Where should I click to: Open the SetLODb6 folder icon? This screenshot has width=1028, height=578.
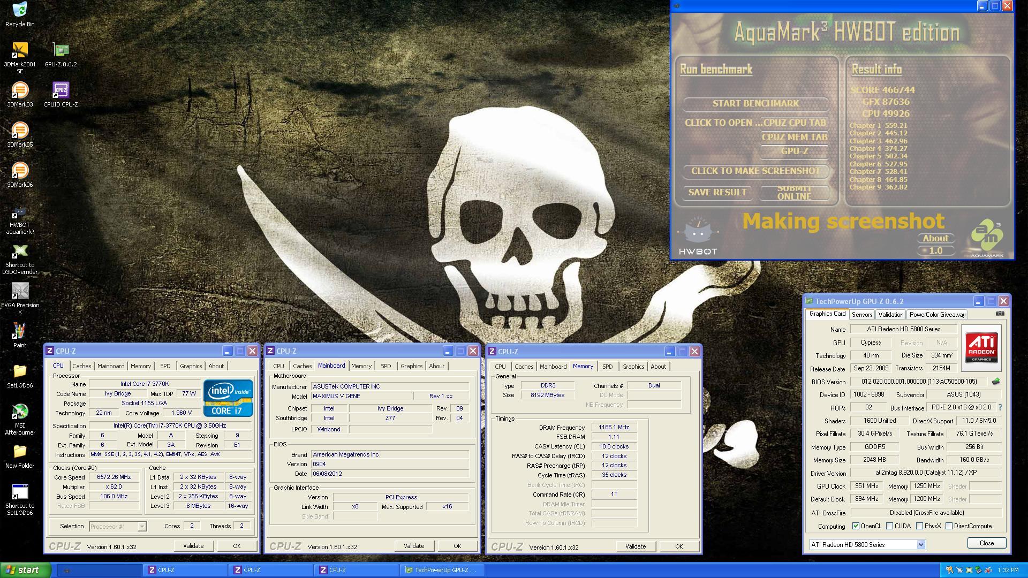coord(20,376)
